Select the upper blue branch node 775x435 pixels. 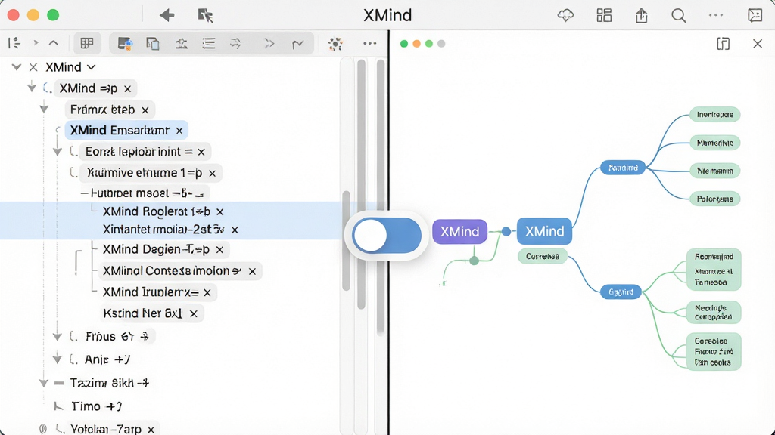point(623,168)
